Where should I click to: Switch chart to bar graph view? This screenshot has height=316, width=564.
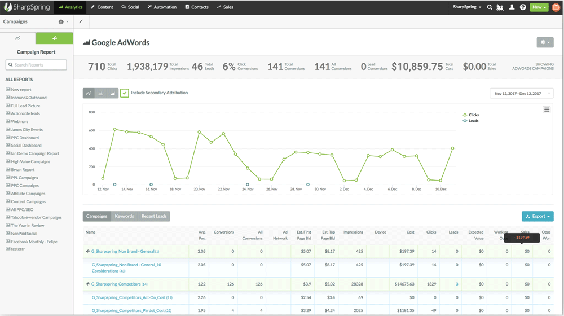click(100, 93)
